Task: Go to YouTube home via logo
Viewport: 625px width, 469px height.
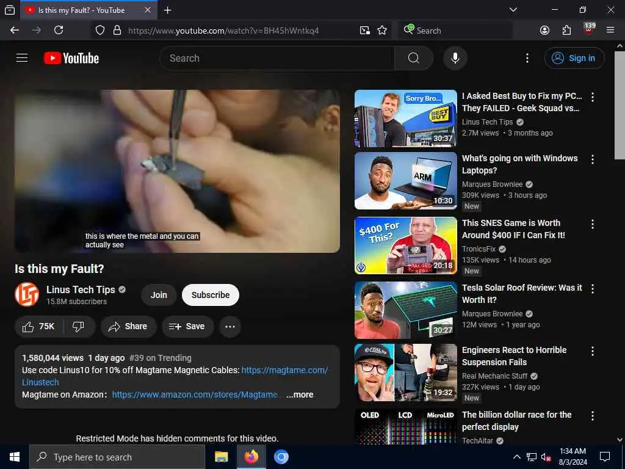Action: click(x=71, y=58)
